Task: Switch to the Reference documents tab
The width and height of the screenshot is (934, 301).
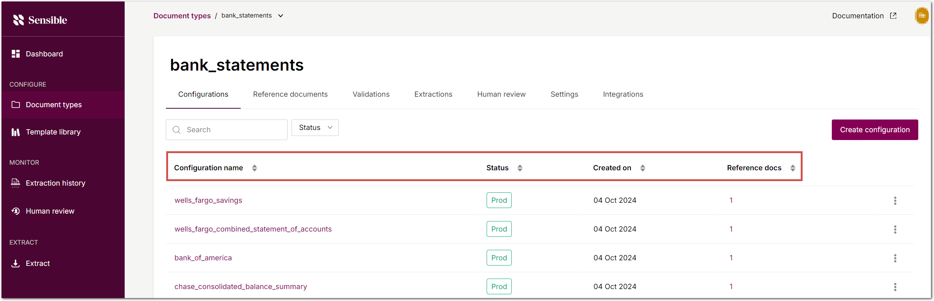Action: coord(290,94)
